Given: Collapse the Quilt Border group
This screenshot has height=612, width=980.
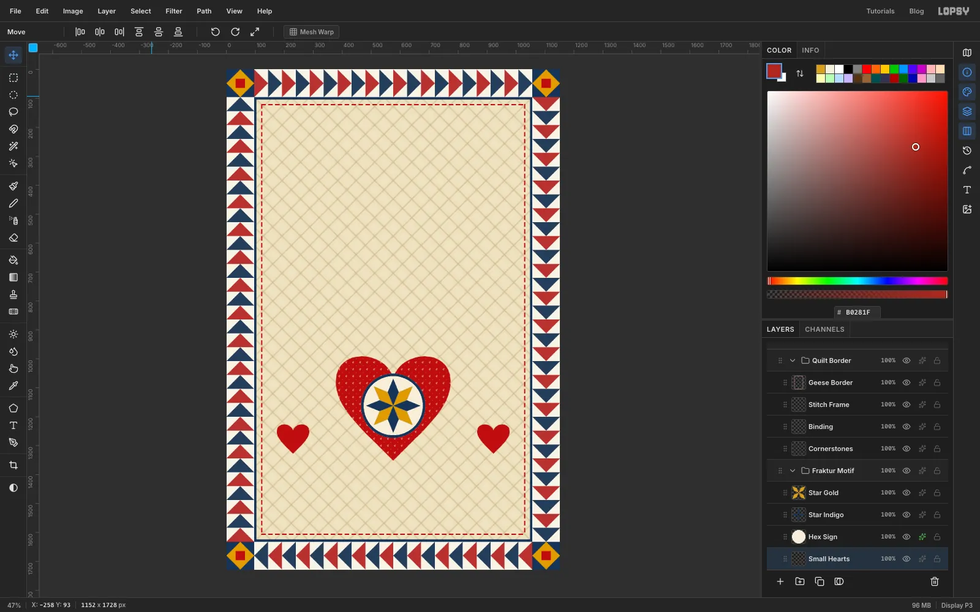Looking at the screenshot, I should click(793, 360).
